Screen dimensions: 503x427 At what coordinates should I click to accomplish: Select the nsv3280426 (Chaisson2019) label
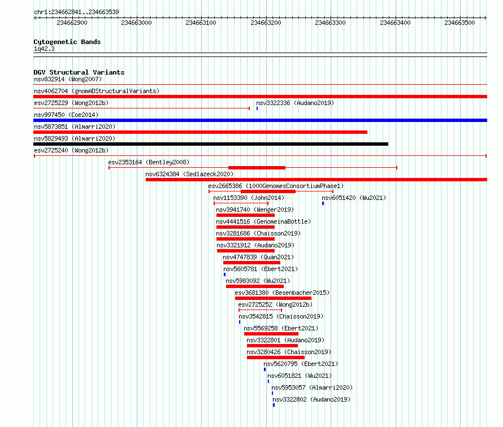[x=289, y=352]
